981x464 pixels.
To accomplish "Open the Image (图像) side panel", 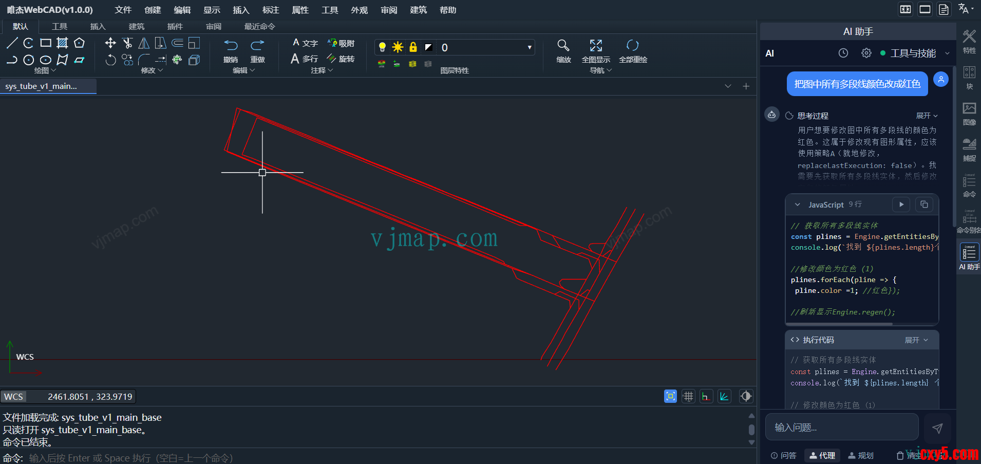I will coord(969,114).
